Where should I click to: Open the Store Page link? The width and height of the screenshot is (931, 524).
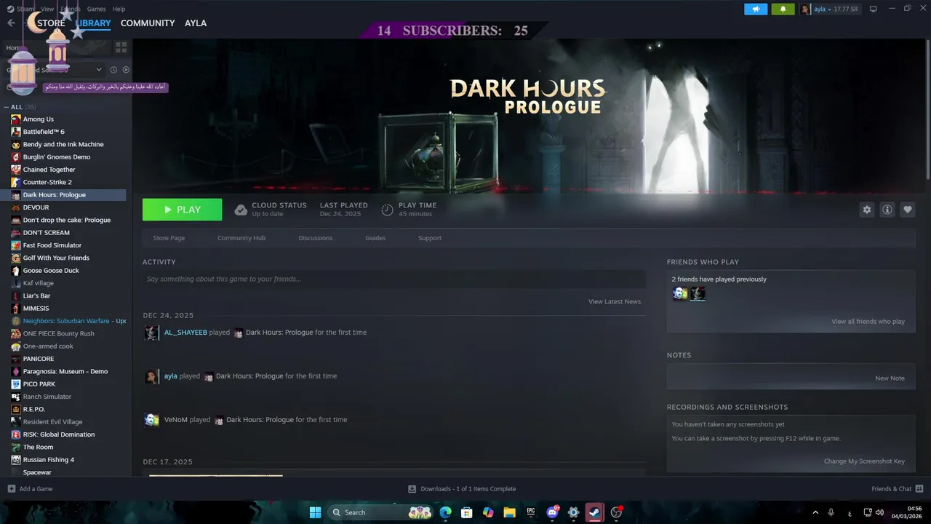click(169, 238)
